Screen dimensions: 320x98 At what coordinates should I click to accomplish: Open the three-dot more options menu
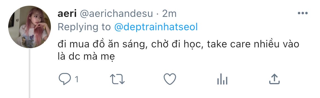coord(303,13)
